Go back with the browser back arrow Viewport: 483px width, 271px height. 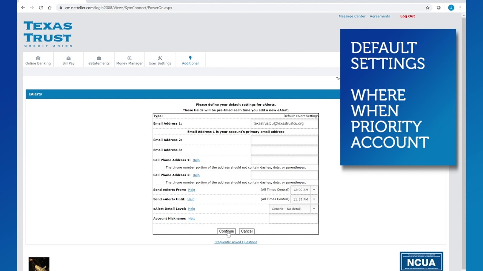(23, 8)
